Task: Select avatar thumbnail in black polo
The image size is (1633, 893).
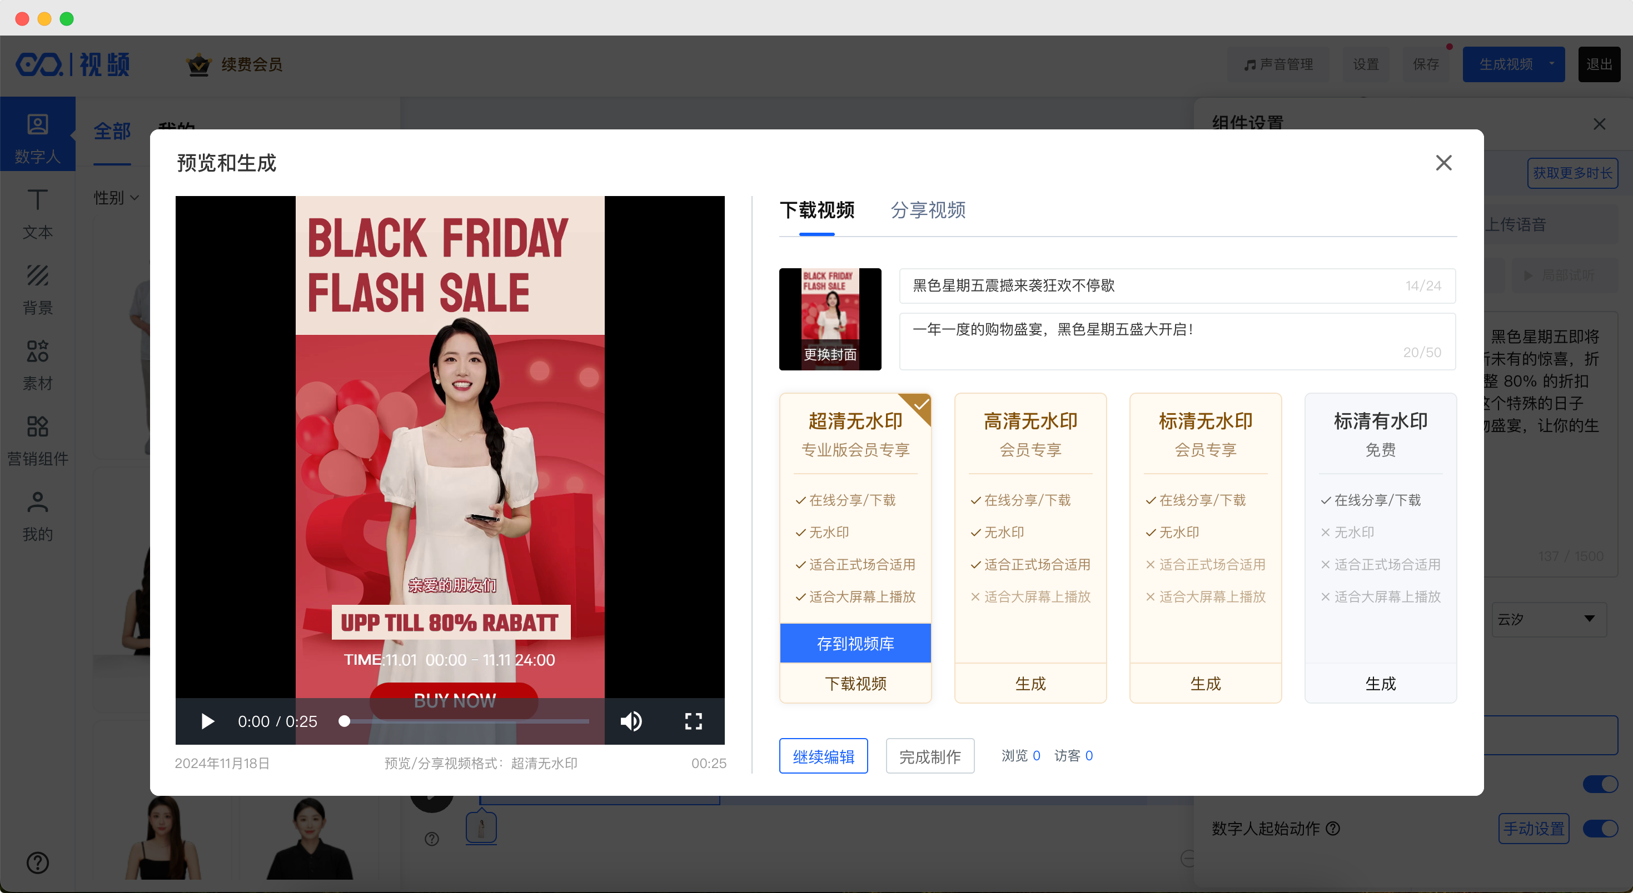Action: (310, 837)
